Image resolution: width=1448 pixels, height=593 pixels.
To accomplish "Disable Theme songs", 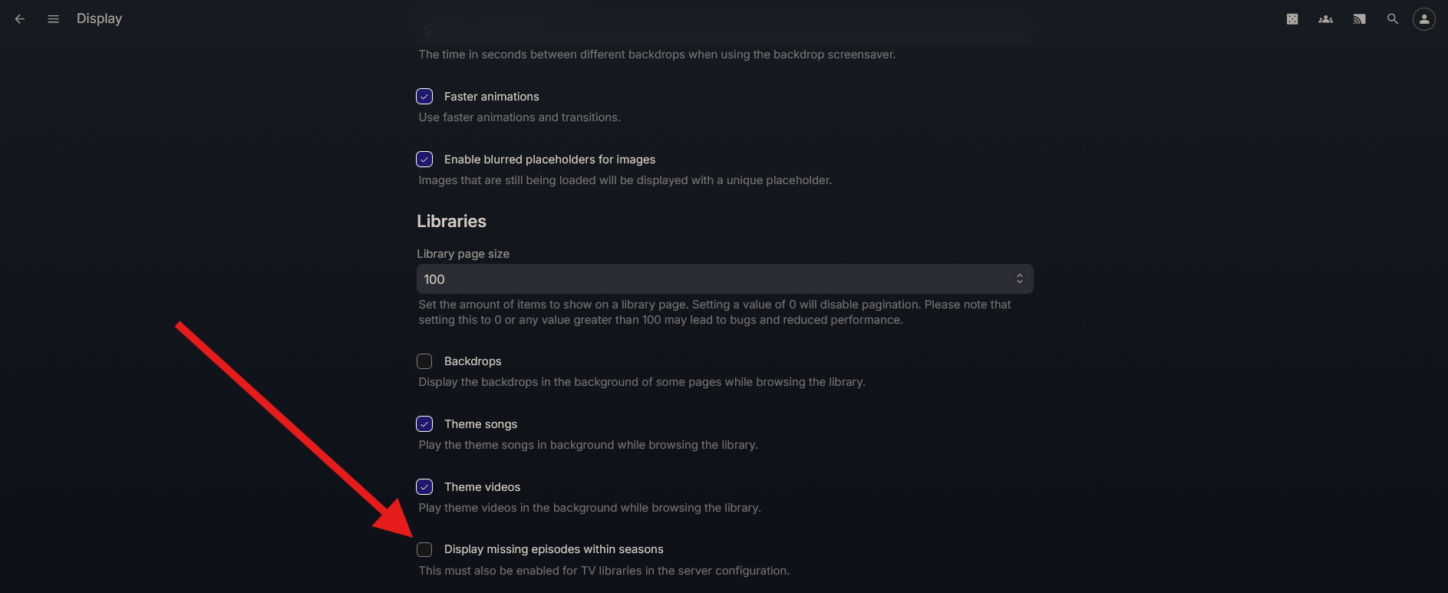I will pos(424,423).
